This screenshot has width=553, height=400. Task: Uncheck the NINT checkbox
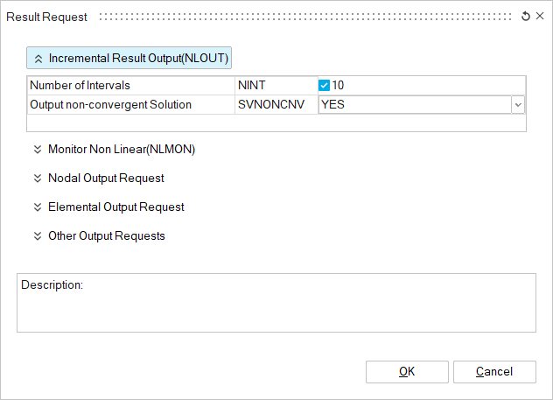click(324, 86)
